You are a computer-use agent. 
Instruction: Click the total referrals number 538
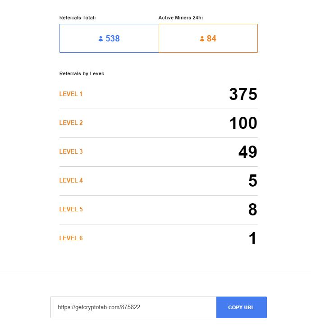(113, 39)
